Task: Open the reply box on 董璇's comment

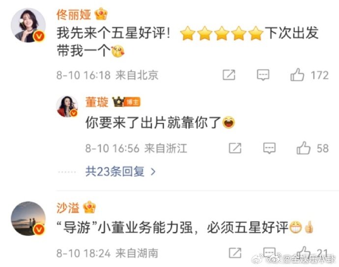Action: (x=269, y=148)
